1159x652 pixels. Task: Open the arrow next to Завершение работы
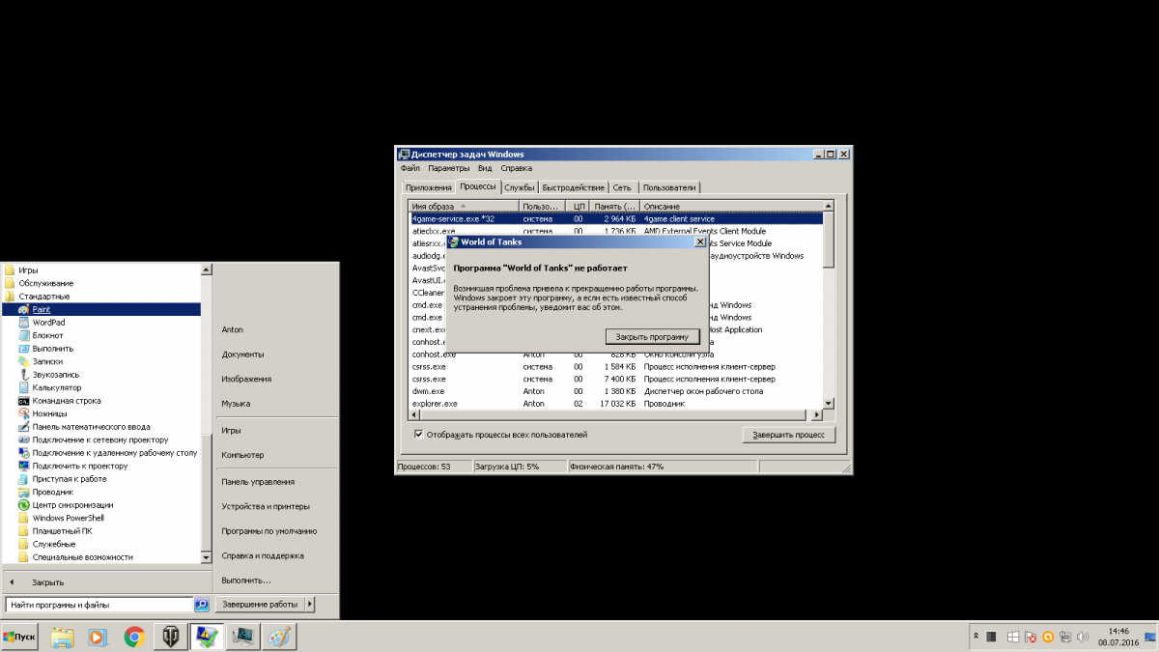[309, 604]
